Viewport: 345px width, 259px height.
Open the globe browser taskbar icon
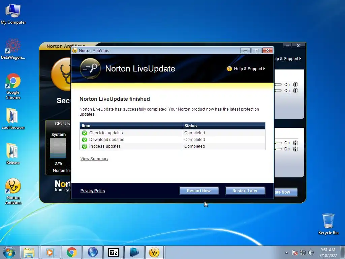(92, 252)
